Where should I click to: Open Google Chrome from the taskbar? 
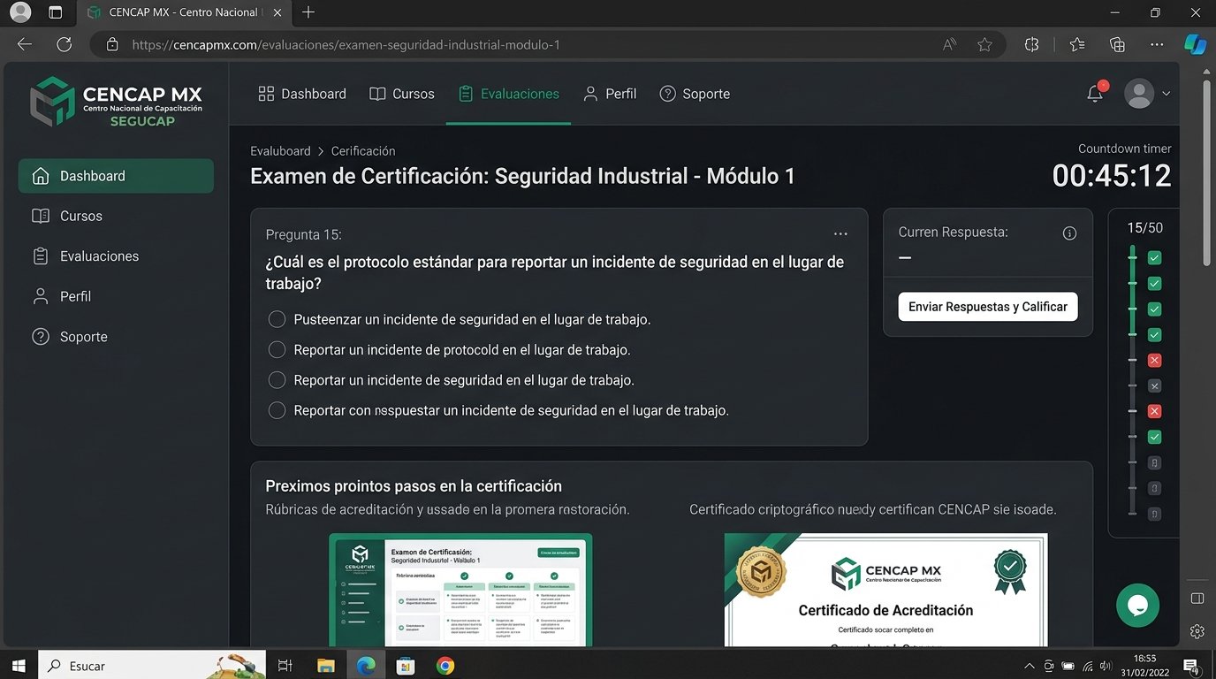tap(445, 666)
